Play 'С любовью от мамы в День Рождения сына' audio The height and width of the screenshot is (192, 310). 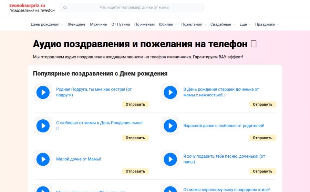point(43,126)
